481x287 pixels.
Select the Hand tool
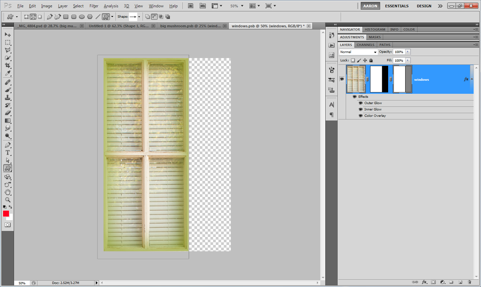point(8,192)
